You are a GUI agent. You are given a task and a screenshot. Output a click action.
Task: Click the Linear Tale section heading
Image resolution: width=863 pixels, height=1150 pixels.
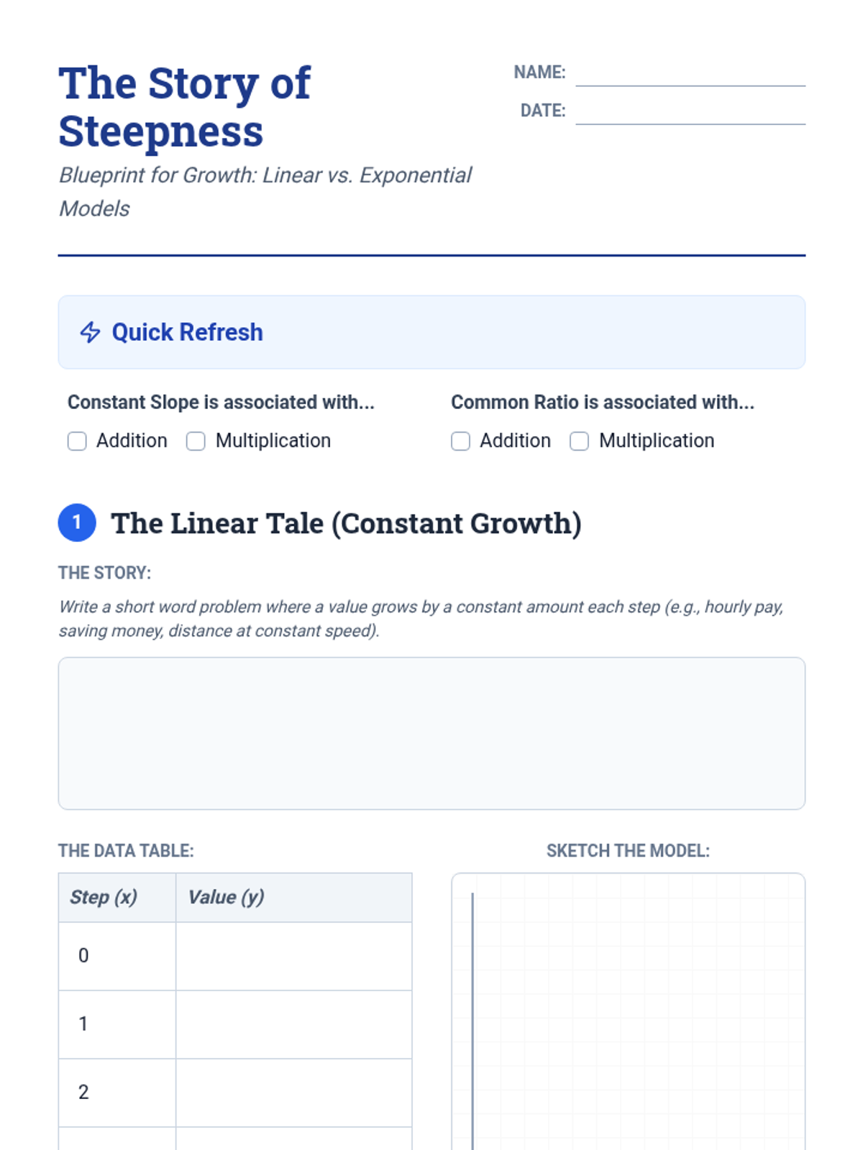point(346,523)
